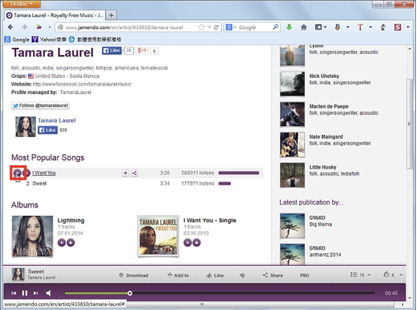Click the red T toolbar extension icon
The width and height of the screenshot is (417, 310).
click(360, 27)
